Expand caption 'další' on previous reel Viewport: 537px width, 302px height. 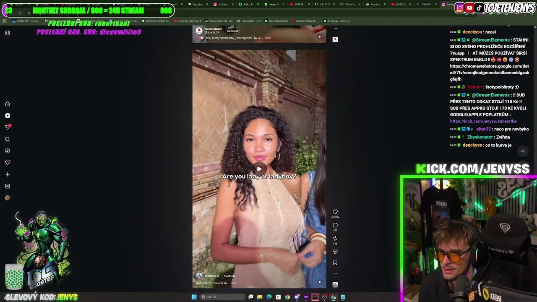268,38
